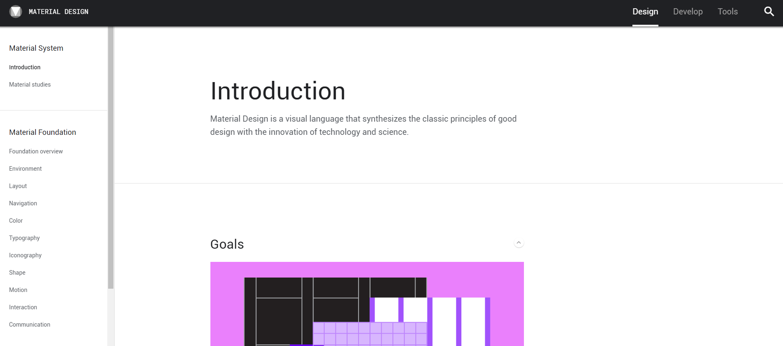Viewport: 783px width, 346px height.
Task: Click the Goals section heading
Action: tap(227, 244)
